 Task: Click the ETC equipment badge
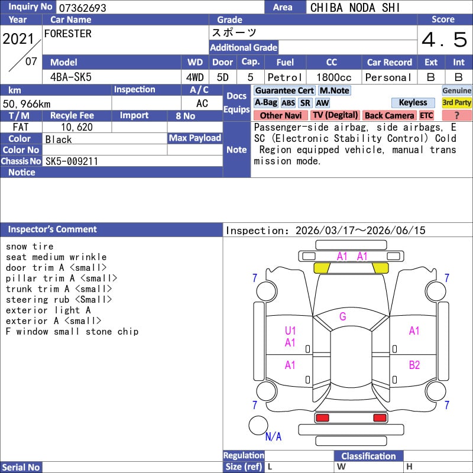(x=426, y=115)
